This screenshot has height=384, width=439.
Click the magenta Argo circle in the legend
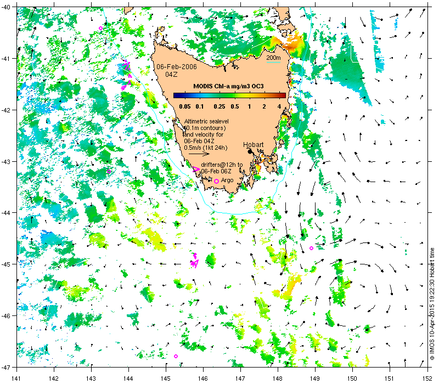216,182
